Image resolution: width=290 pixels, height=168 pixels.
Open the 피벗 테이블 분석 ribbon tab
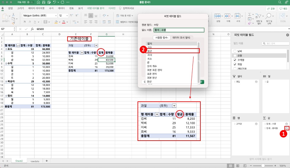tap(96, 8)
